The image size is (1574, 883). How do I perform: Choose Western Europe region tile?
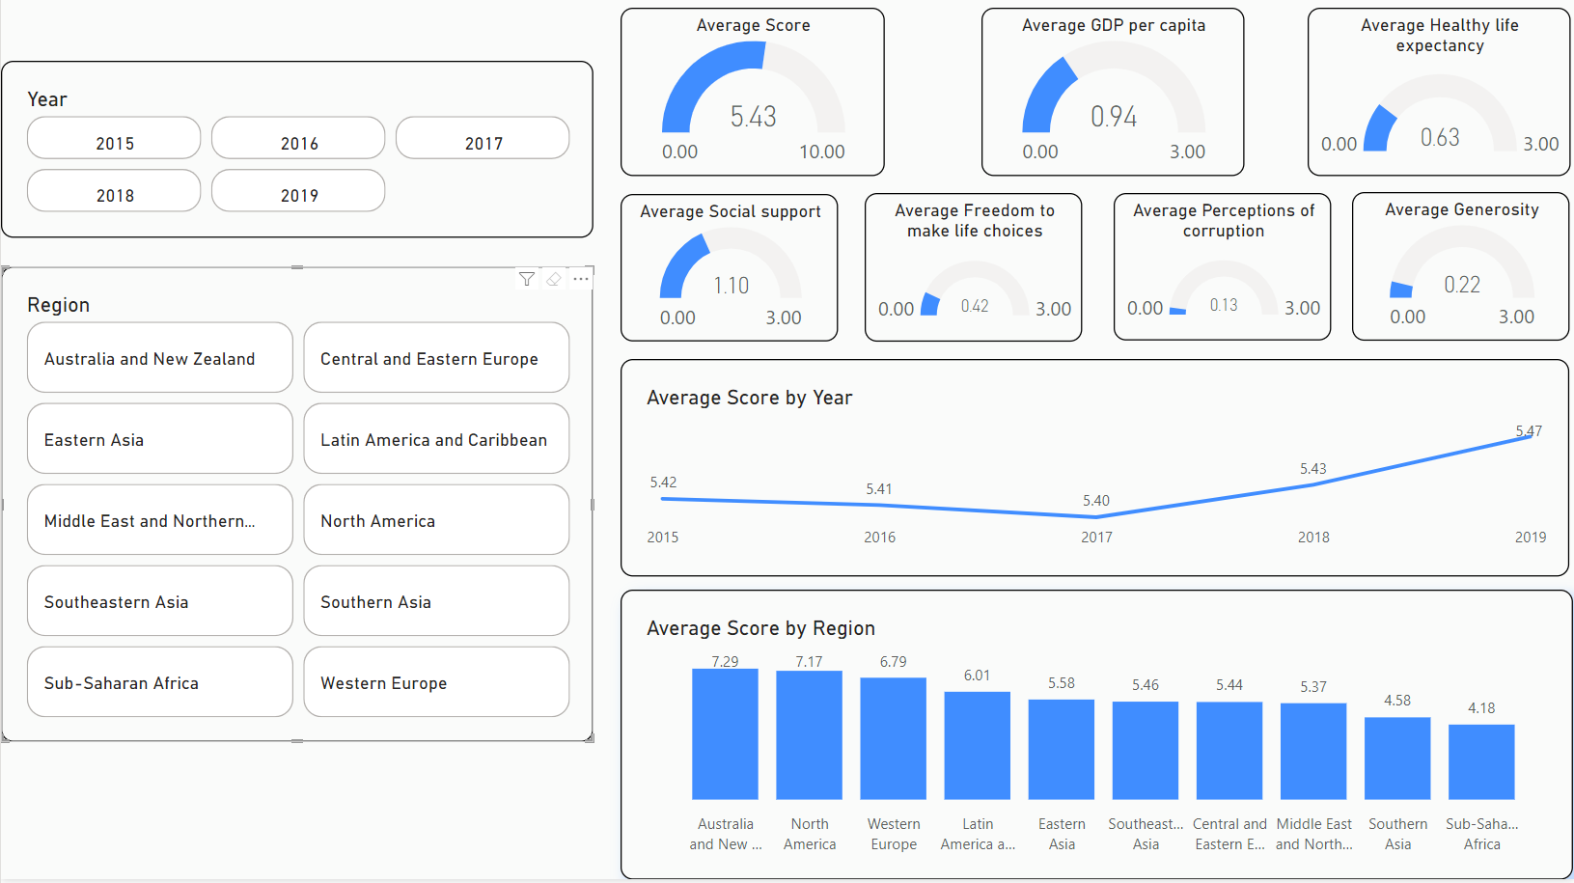(436, 681)
